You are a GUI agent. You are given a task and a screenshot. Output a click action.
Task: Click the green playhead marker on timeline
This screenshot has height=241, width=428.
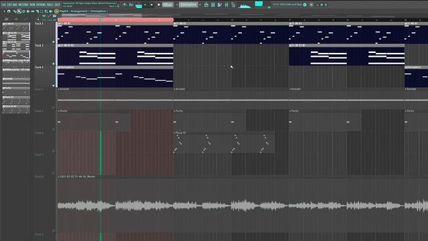(101, 19)
